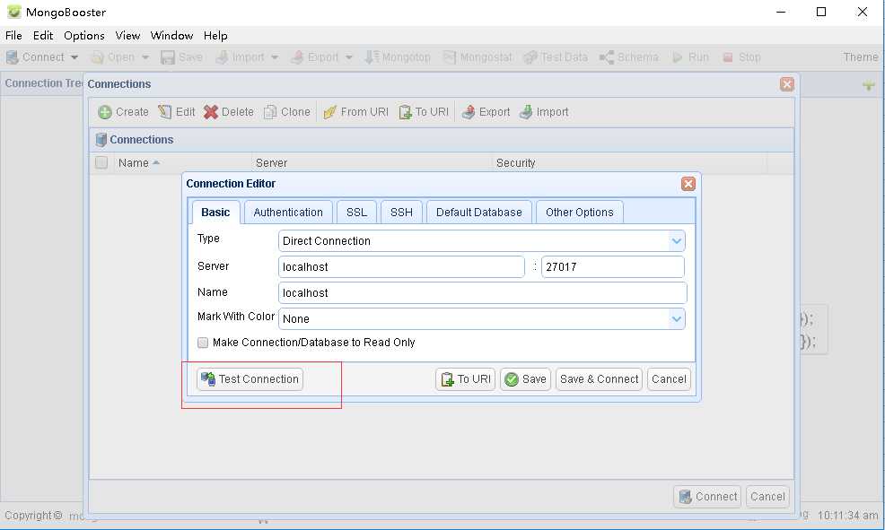Image resolution: width=885 pixels, height=530 pixels.
Task: Click Mongostat toolbar item
Action: pos(478,57)
